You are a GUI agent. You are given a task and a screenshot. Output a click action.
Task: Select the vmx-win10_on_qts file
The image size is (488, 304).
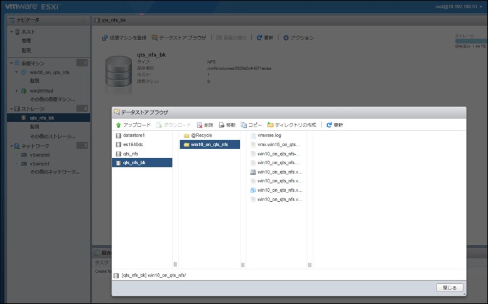point(279,144)
